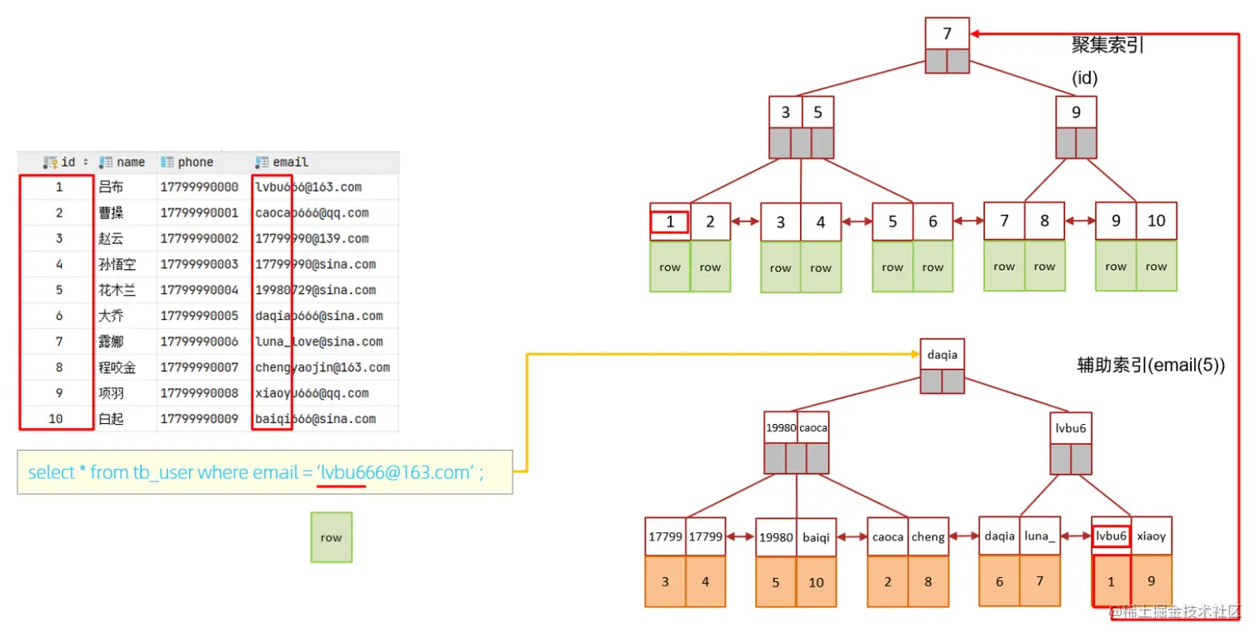Select the name cell '花木兰'
This screenshot has height=638, width=1260.
click(x=117, y=291)
